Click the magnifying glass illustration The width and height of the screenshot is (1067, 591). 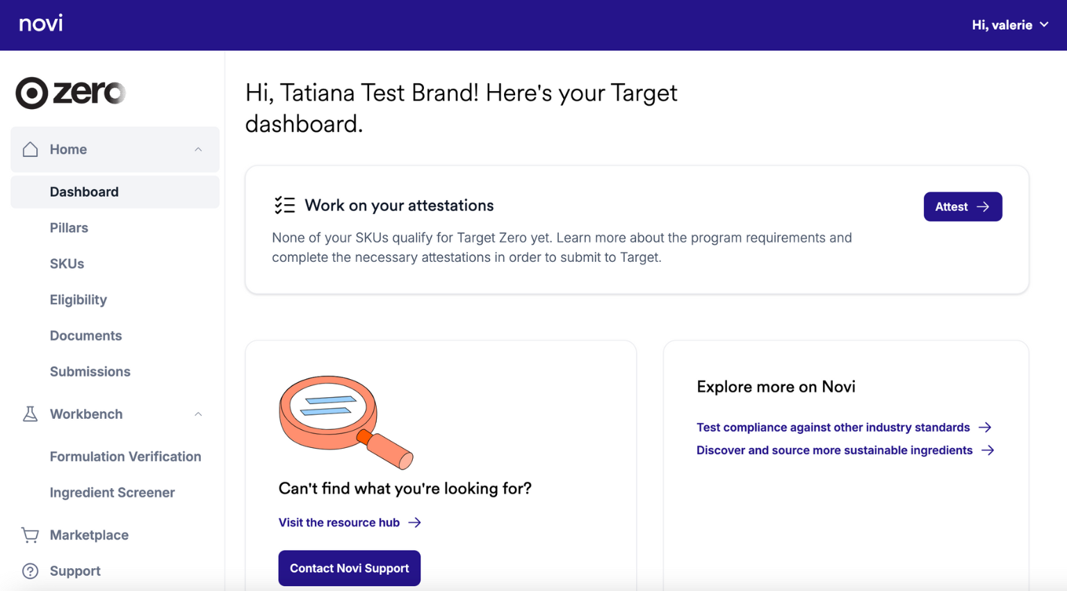point(345,421)
